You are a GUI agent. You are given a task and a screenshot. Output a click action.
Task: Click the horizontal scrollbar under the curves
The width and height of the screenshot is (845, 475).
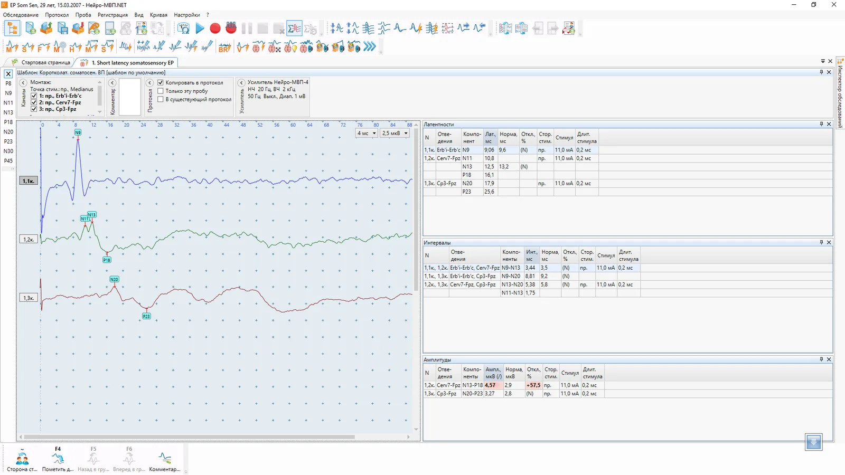tap(189, 437)
